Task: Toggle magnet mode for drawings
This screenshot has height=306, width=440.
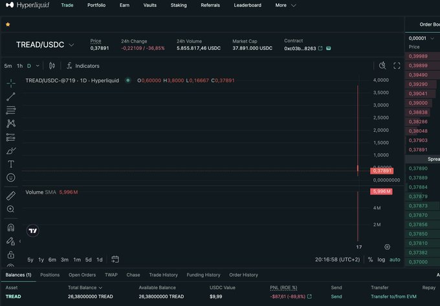Action: [11, 227]
